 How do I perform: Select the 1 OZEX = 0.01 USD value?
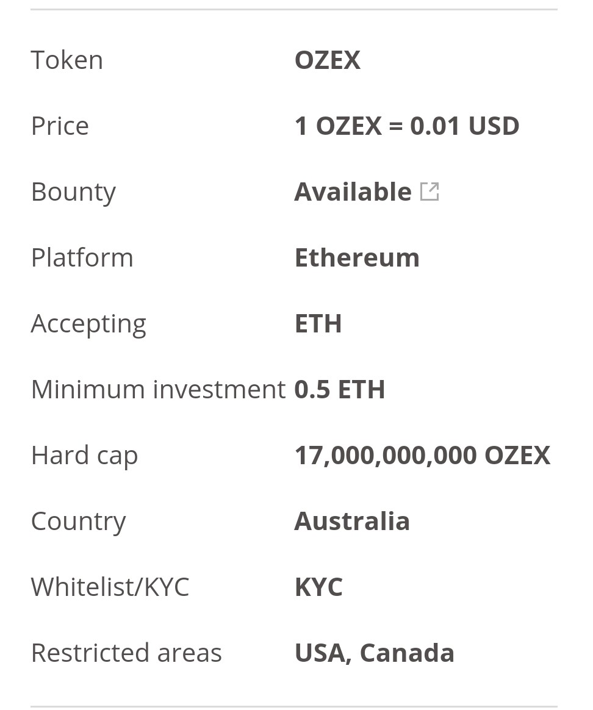pyautogui.click(x=406, y=126)
